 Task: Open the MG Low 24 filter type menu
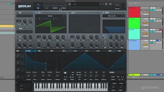pos(112,16)
